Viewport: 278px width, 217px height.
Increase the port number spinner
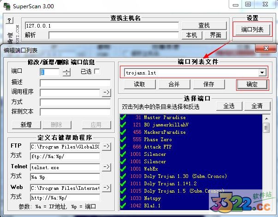coord(66,70)
